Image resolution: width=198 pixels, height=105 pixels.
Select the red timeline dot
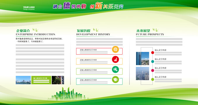pos(153,52)
